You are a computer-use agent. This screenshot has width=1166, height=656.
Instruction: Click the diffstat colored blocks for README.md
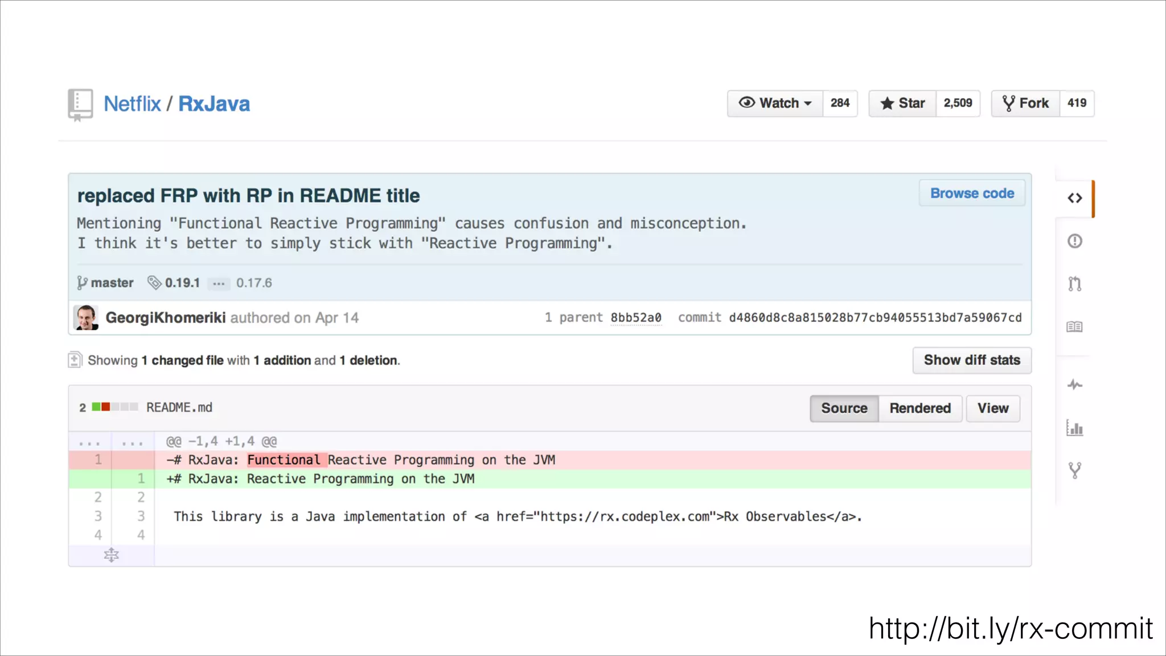tap(115, 407)
